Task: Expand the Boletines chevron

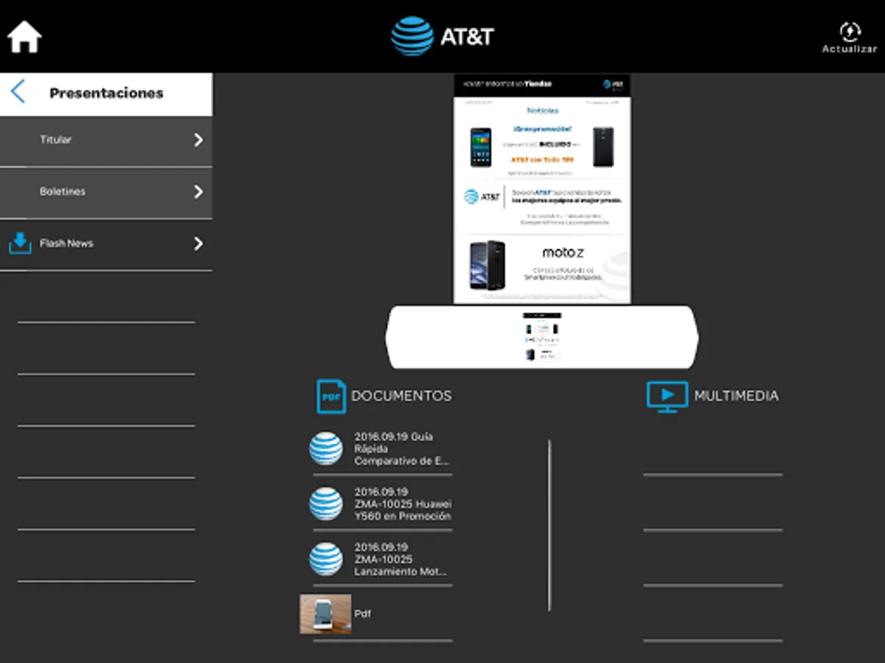Action: [x=198, y=192]
